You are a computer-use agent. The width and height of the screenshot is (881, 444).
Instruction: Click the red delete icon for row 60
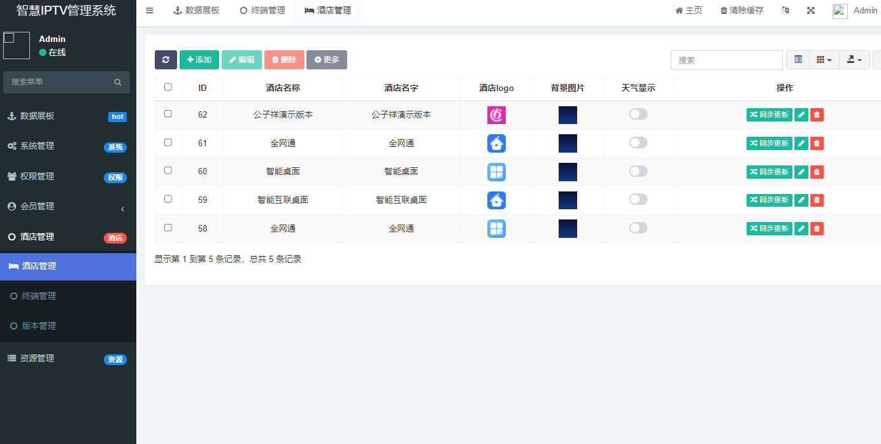coord(817,172)
